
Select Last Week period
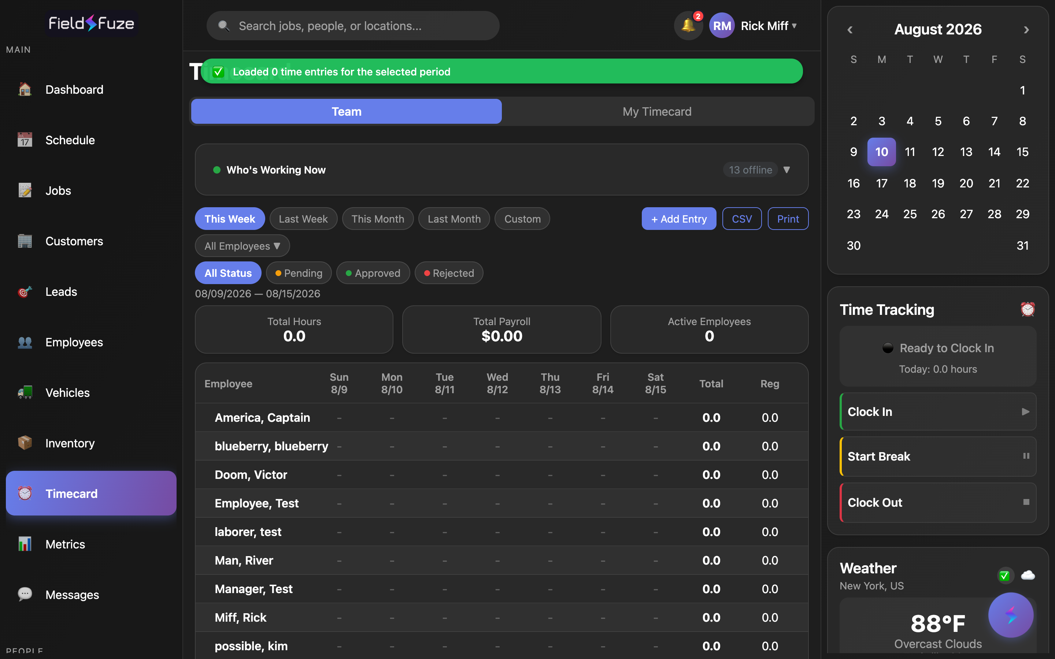(x=303, y=219)
